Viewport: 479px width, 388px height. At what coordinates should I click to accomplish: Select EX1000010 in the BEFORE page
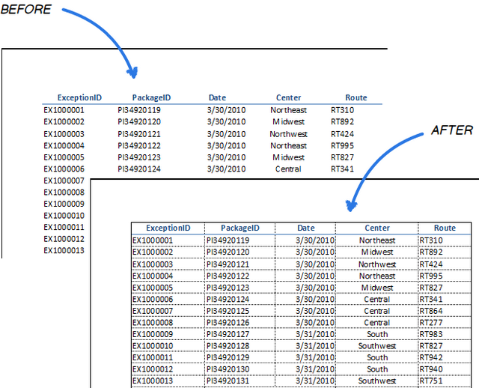coord(64,216)
